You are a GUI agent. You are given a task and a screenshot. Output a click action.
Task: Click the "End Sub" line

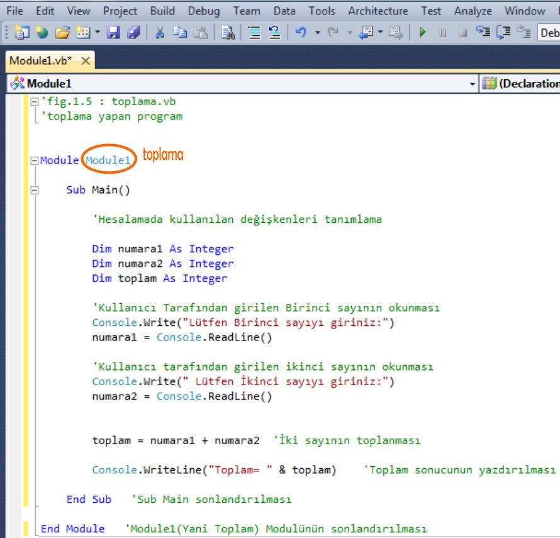(89, 500)
